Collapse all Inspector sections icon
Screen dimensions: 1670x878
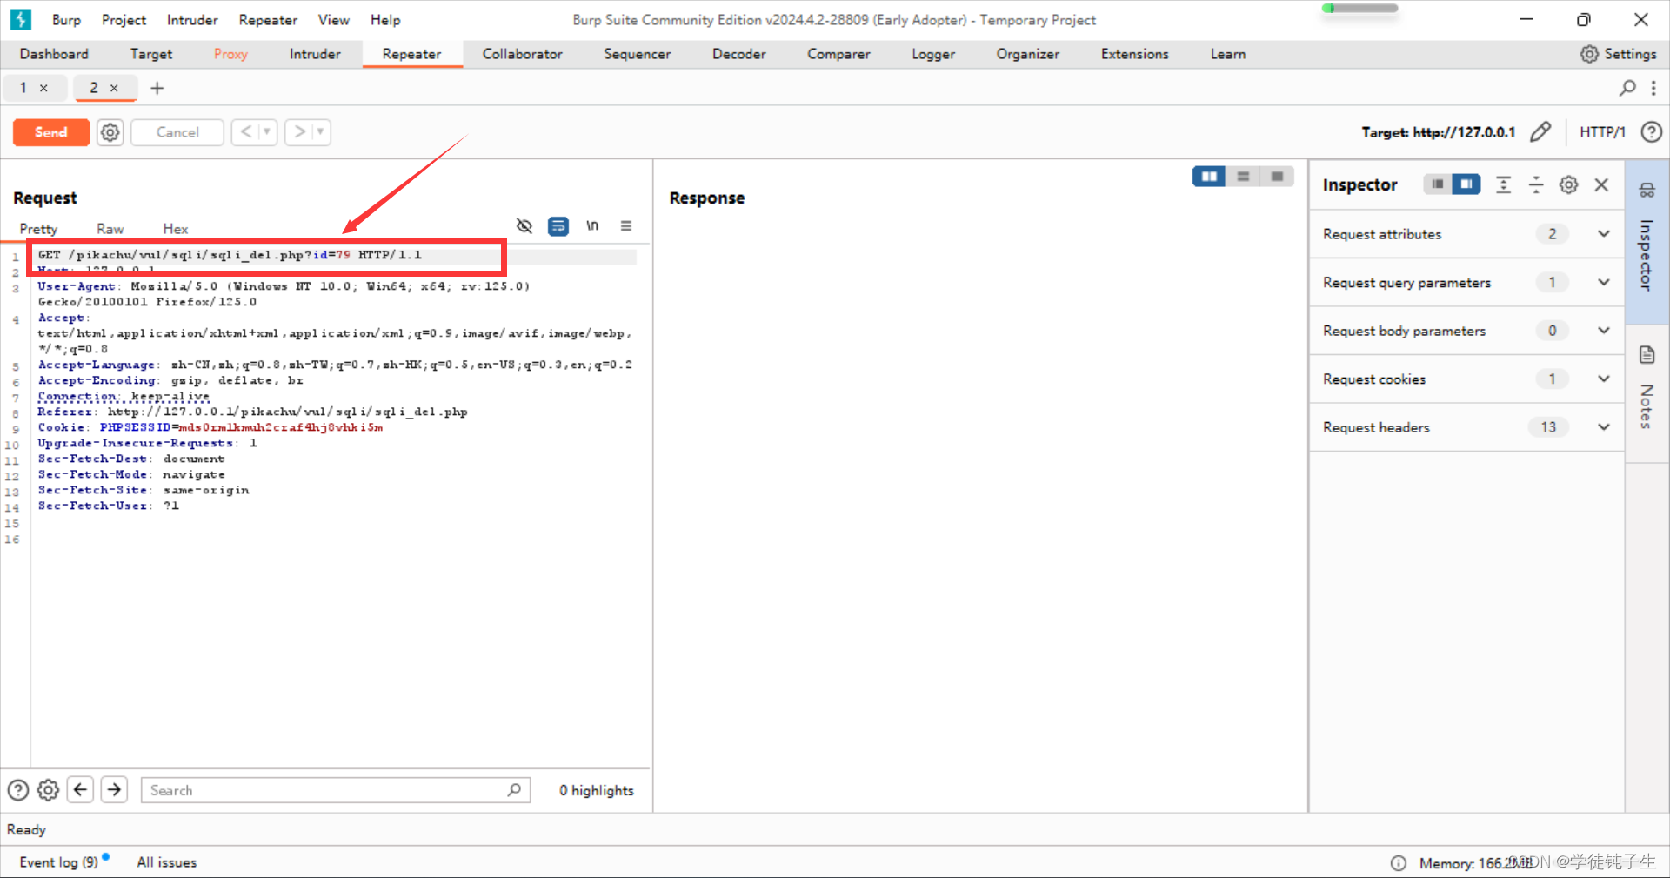click(1536, 184)
